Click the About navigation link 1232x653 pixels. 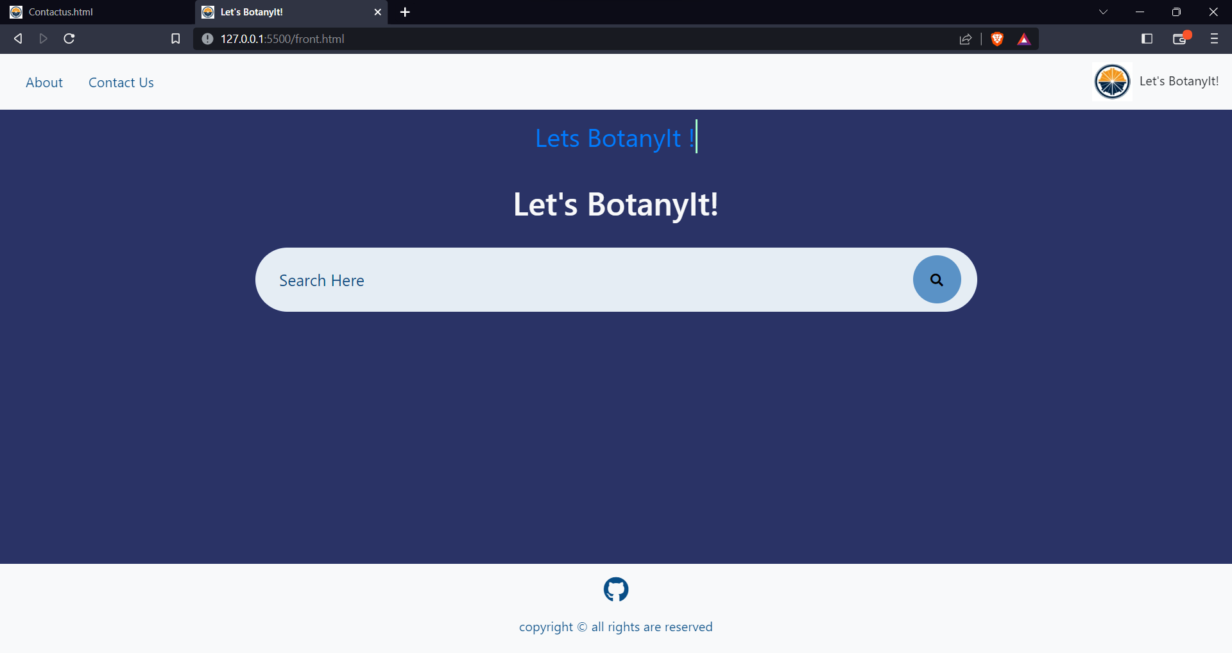[44, 82]
